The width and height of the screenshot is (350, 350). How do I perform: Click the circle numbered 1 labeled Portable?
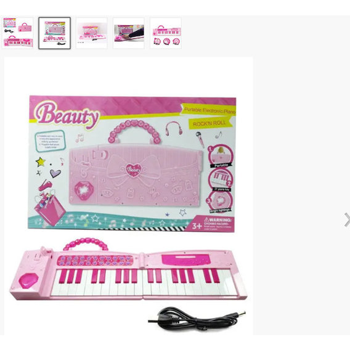pyautogui.click(x=221, y=156)
